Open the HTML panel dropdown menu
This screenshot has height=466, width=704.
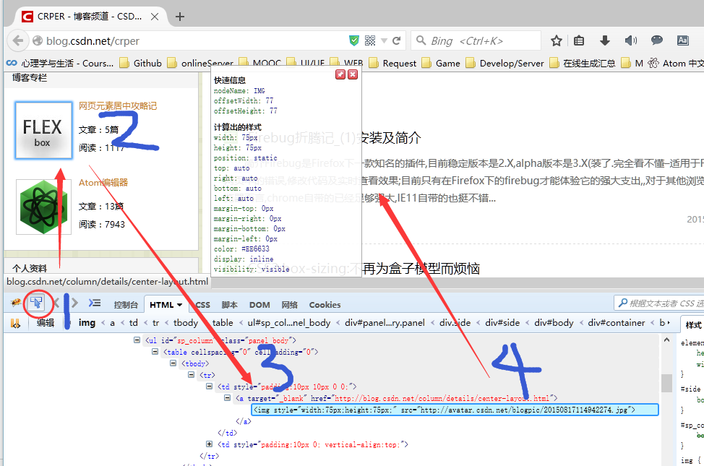[179, 305]
